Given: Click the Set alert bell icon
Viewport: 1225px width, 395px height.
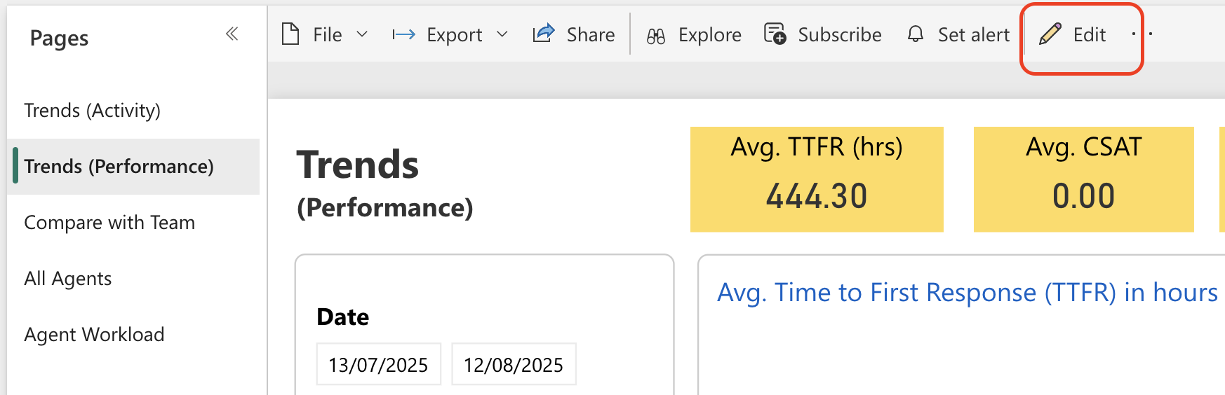Looking at the screenshot, I should coord(916,34).
